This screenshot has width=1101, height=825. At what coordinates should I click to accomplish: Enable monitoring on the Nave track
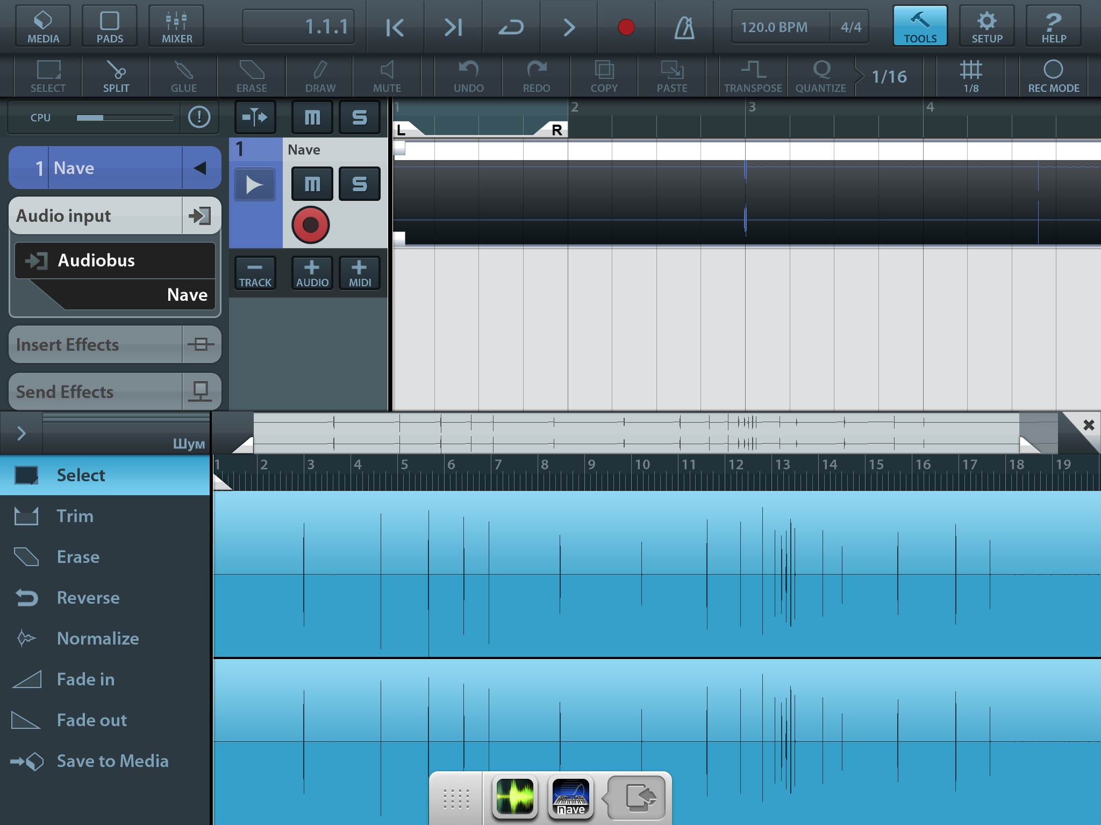[255, 185]
